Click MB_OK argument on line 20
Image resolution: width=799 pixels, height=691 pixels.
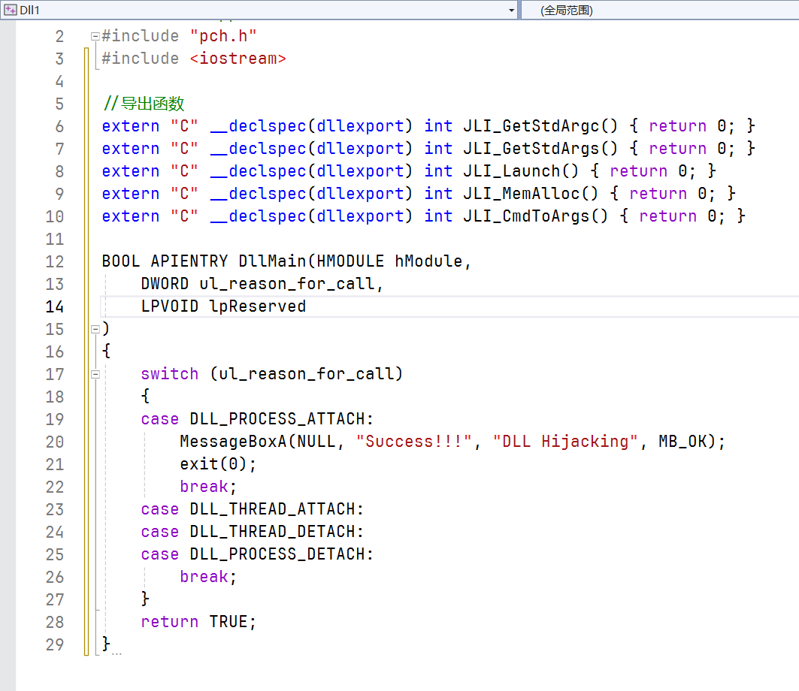682,442
